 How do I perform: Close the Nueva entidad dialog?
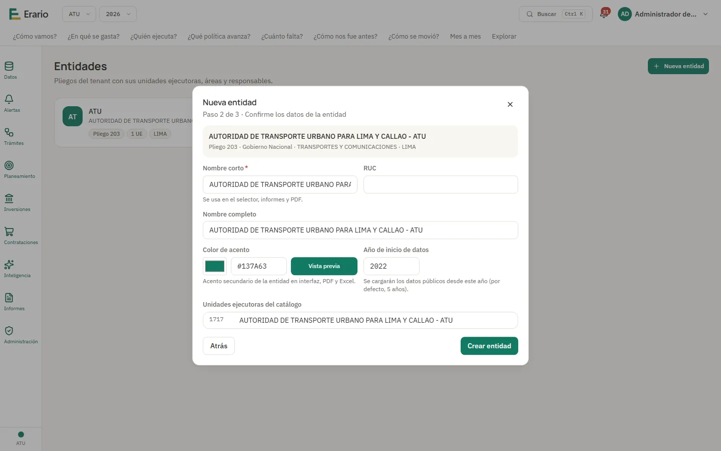point(510,104)
